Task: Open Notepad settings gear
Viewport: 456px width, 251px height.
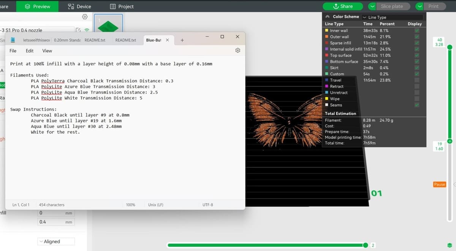Action: pos(237,51)
